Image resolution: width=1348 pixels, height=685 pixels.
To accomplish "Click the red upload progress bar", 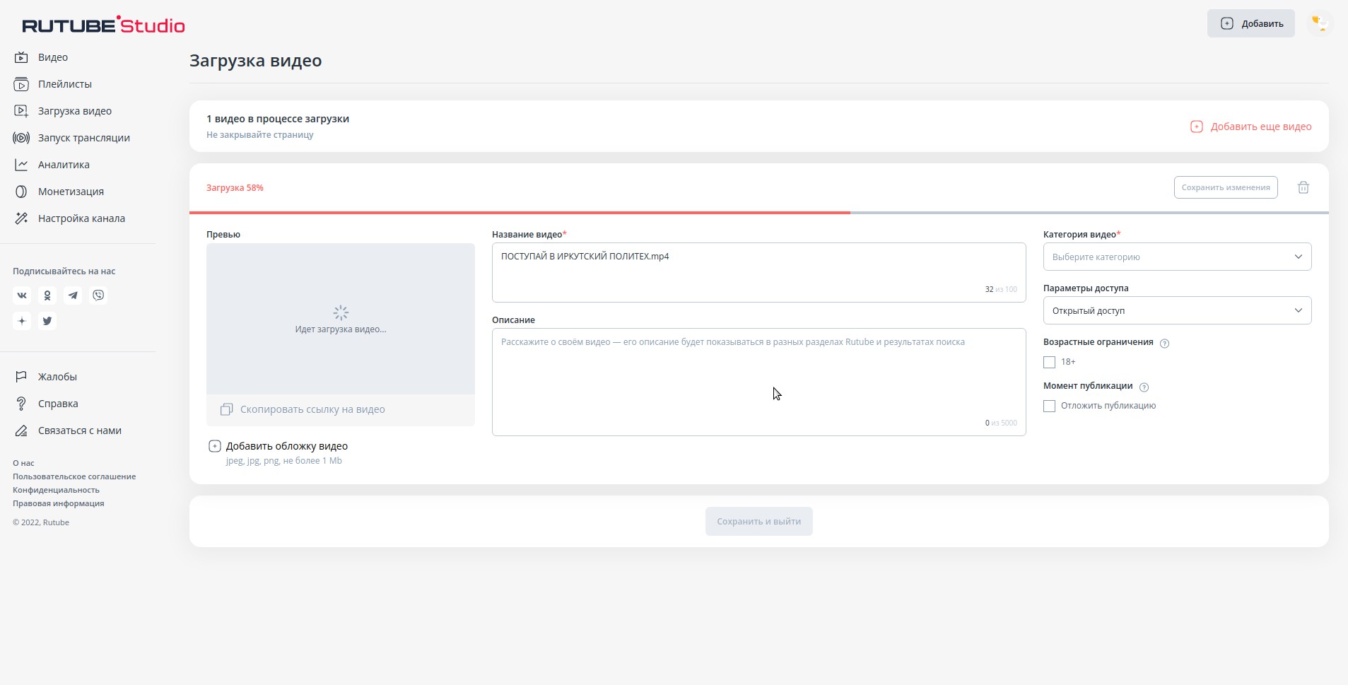I will (520, 212).
